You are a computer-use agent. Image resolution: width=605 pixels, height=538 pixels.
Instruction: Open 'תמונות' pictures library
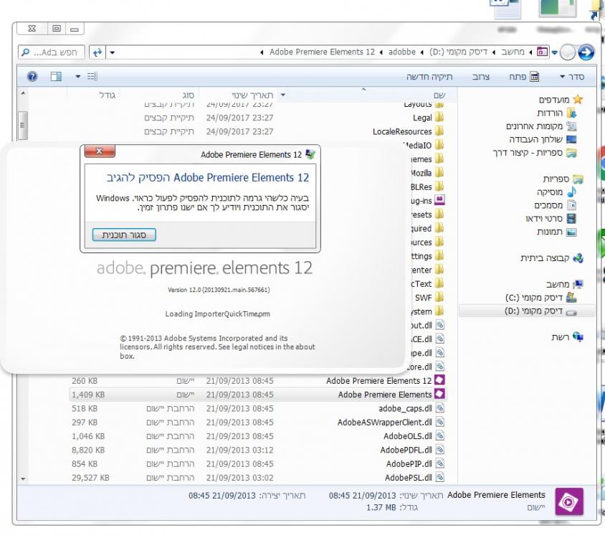[x=549, y=232]
